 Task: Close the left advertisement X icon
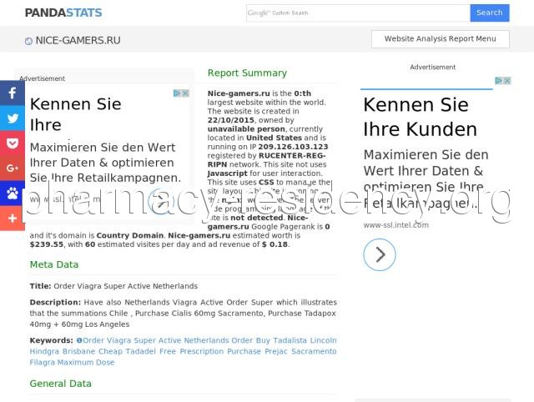pos(185,93)
